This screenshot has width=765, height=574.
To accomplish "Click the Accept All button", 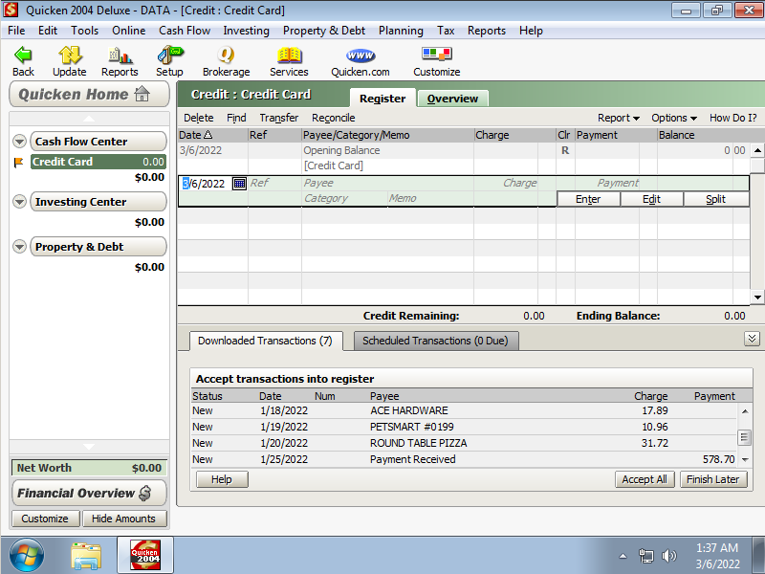I will pos(645,479).
